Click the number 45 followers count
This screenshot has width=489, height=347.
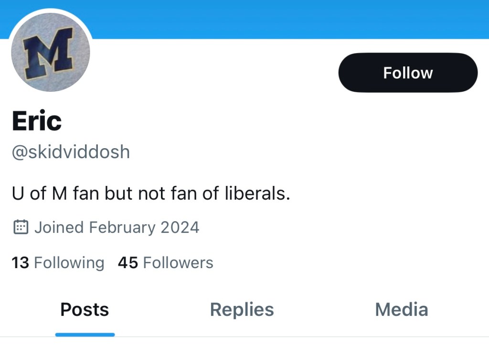pyautogui.click(x=128, y=262)
